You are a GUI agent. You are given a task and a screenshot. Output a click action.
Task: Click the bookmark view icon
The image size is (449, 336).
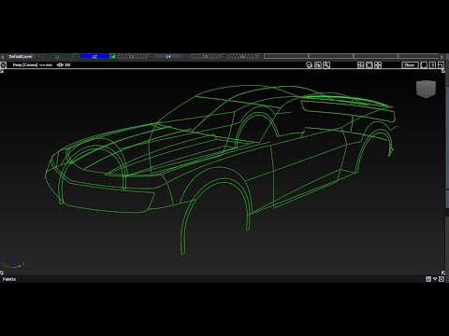tap(318, 64)
